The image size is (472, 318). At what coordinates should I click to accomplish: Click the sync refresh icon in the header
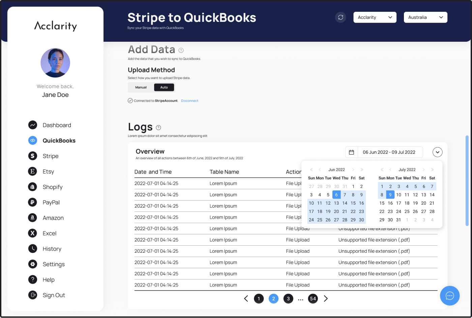tap(341, 17)
